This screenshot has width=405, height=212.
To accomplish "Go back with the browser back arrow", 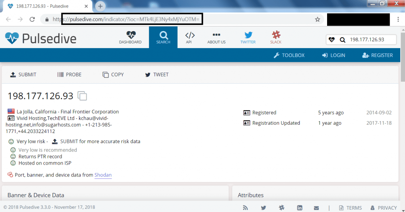I will click(9, 19).
